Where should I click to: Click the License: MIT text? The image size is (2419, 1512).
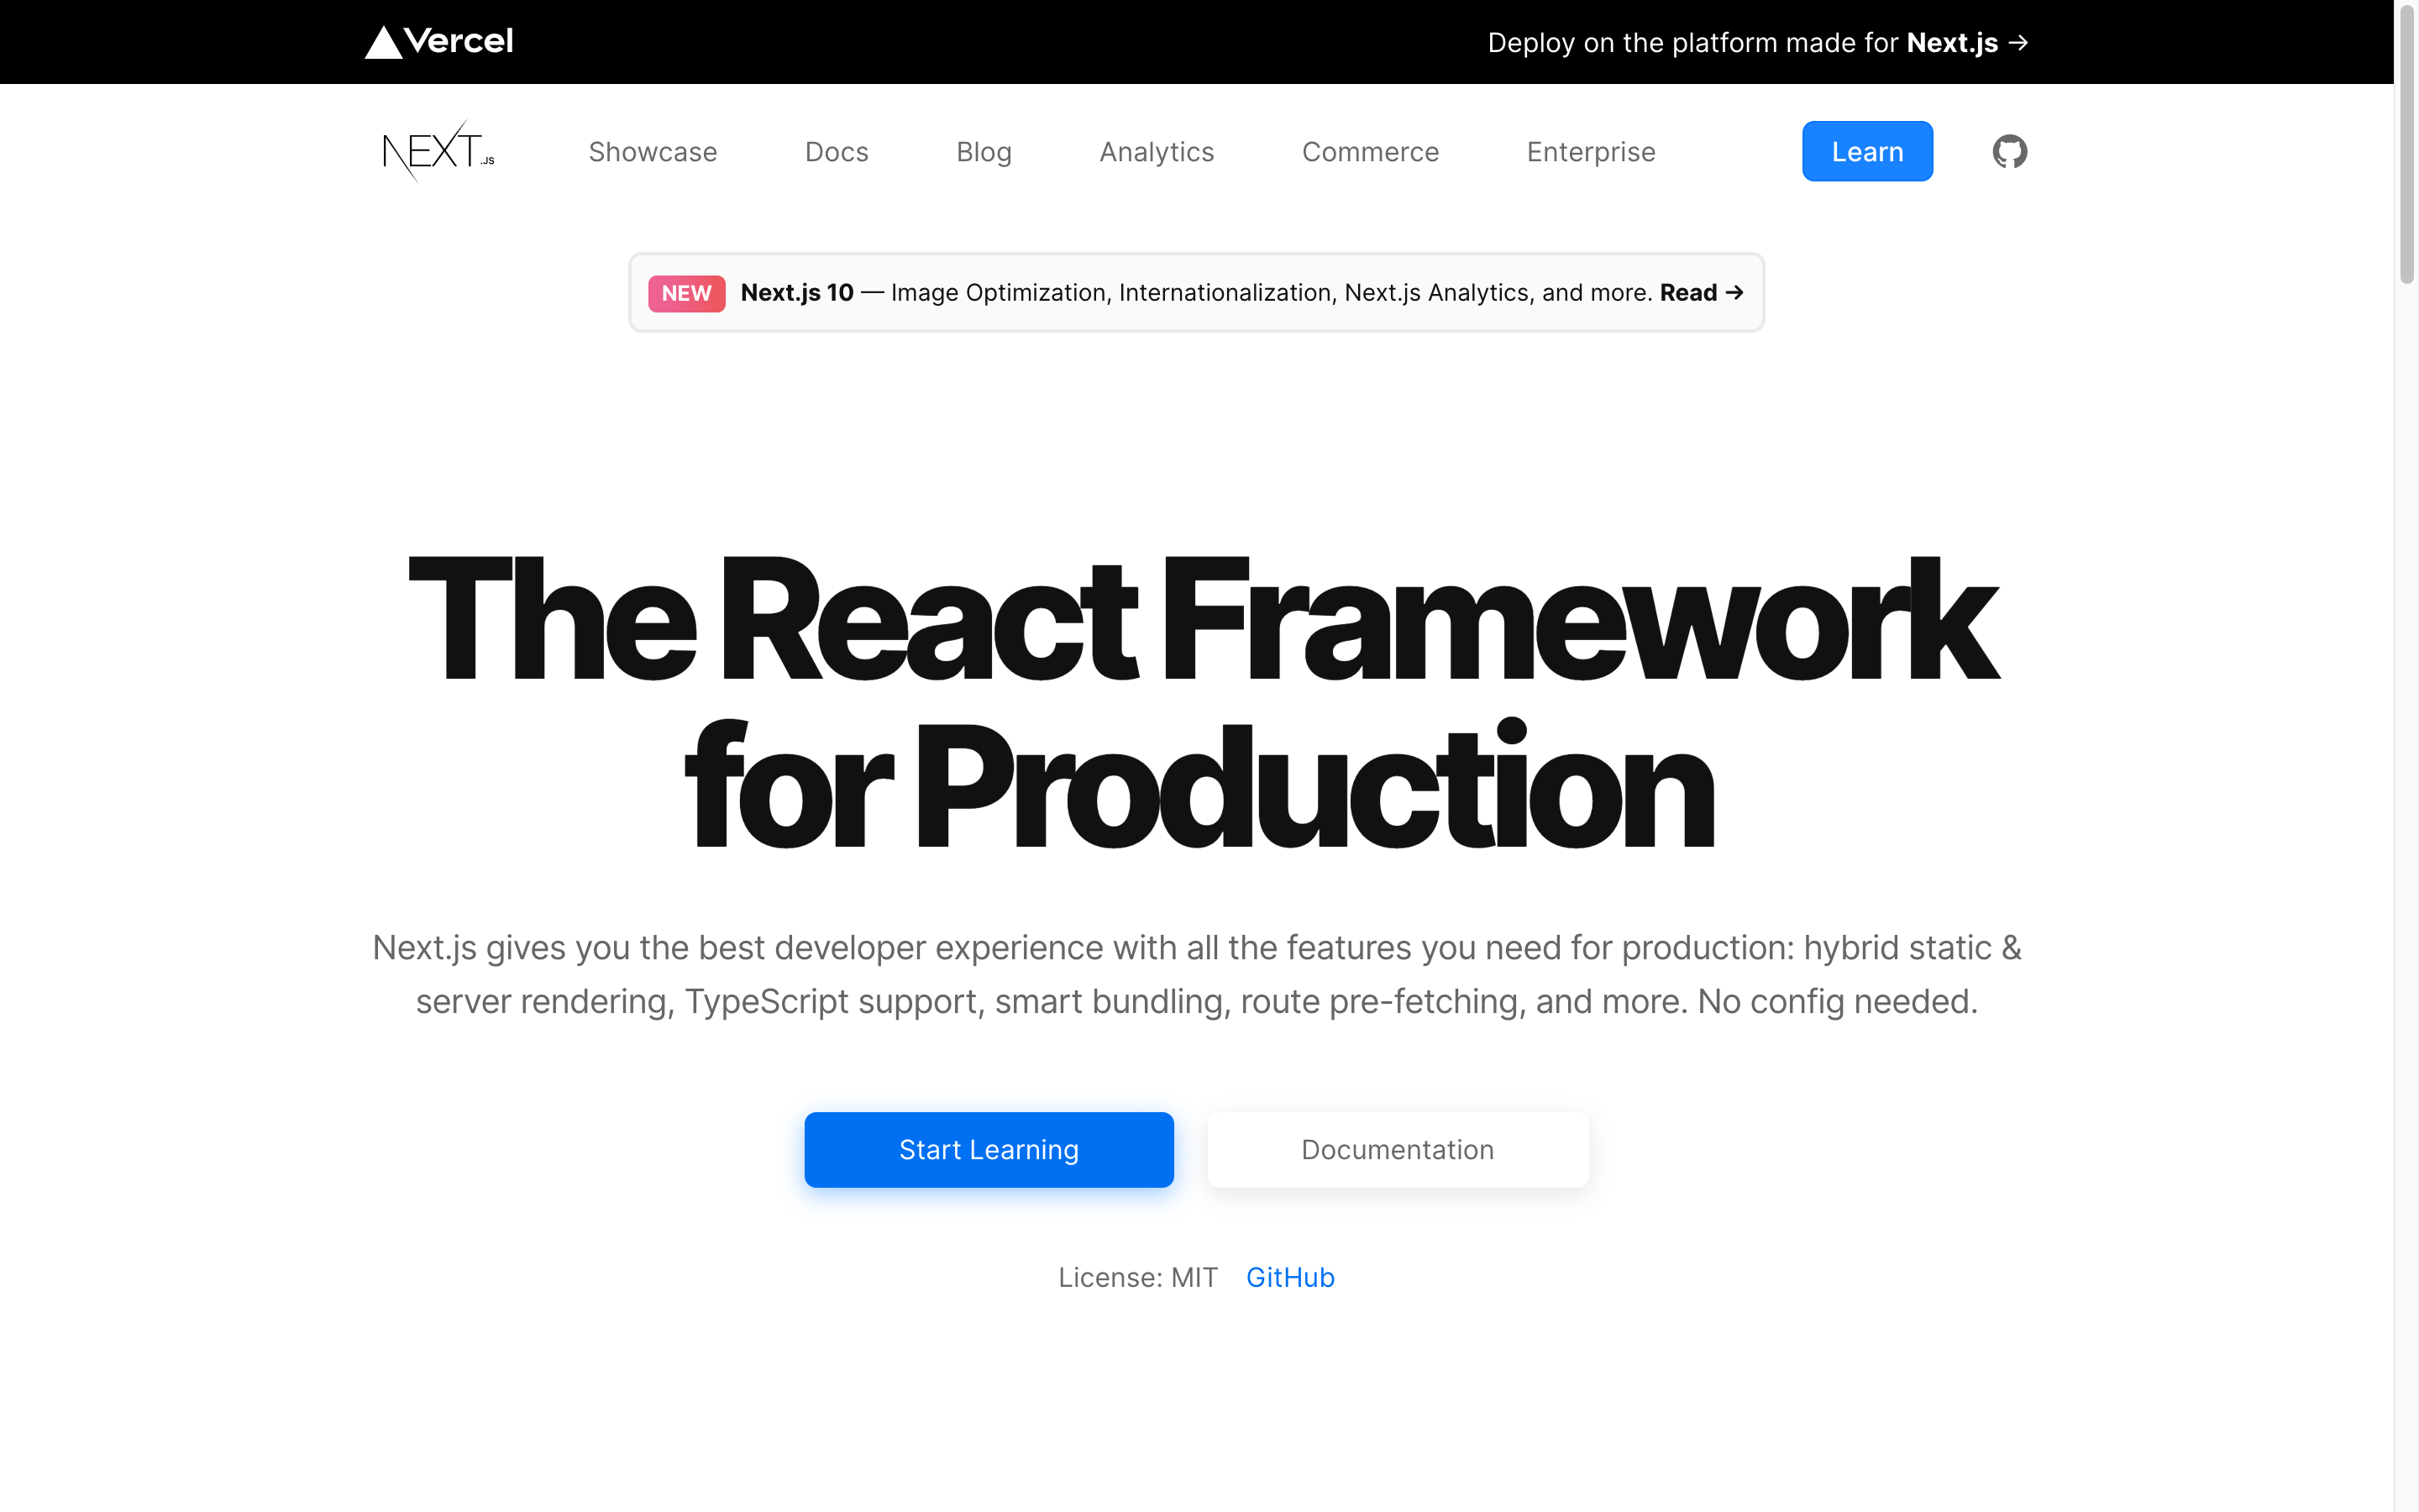pos(1137,1278)
